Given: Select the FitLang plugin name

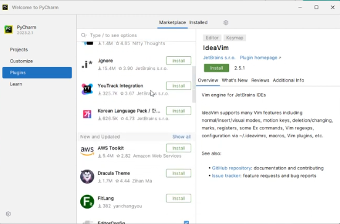Looking at the screenshot, I should pyautogui.click(x=106, y=199).
